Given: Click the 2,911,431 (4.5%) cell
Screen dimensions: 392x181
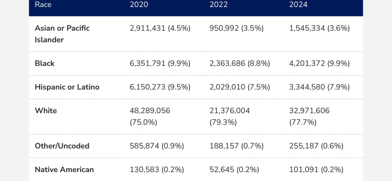Looking at the screenshot, I should coord(160,28).
